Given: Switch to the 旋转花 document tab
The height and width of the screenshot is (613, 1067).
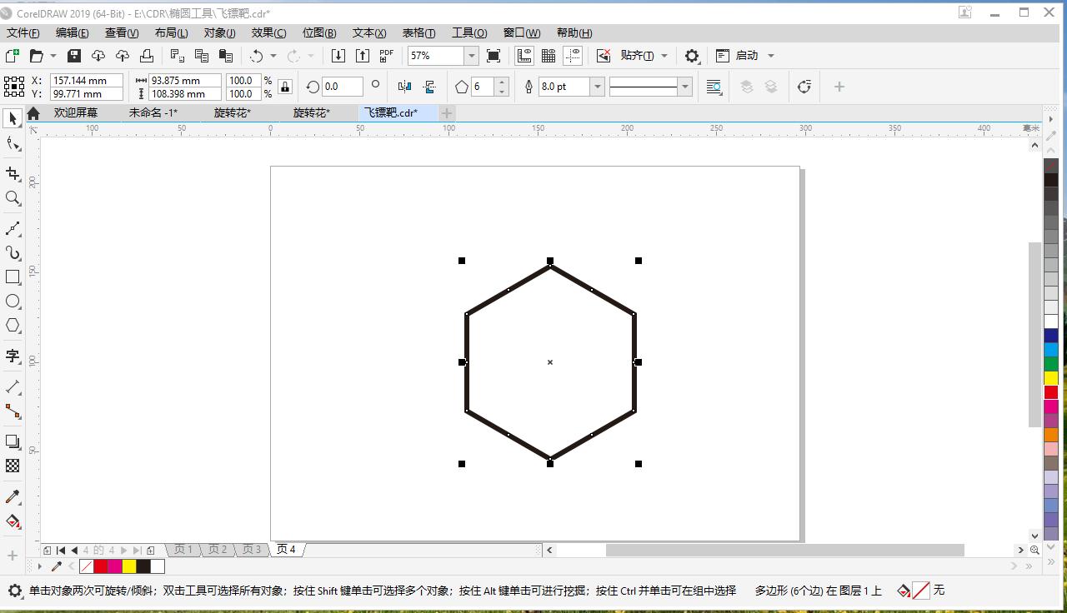Looking at the screenshot, I should [232, 112].
